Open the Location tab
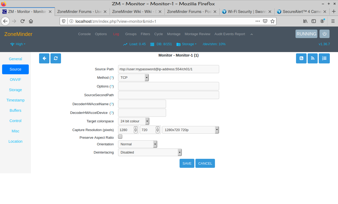Image resolution: width=338 pixels, height=204 pixels. 15,141
